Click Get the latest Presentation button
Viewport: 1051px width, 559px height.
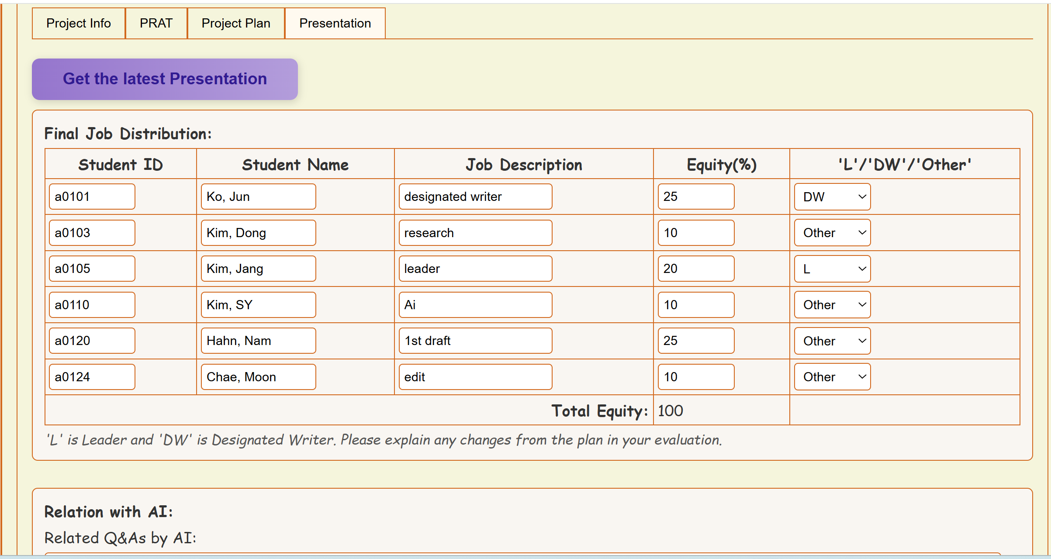(165, 79)
